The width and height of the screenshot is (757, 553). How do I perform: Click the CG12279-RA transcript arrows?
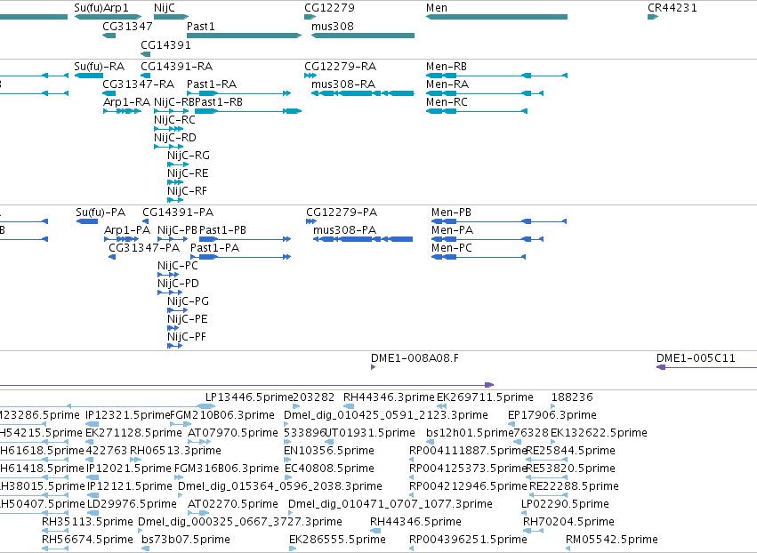click(x=310, y=76)
